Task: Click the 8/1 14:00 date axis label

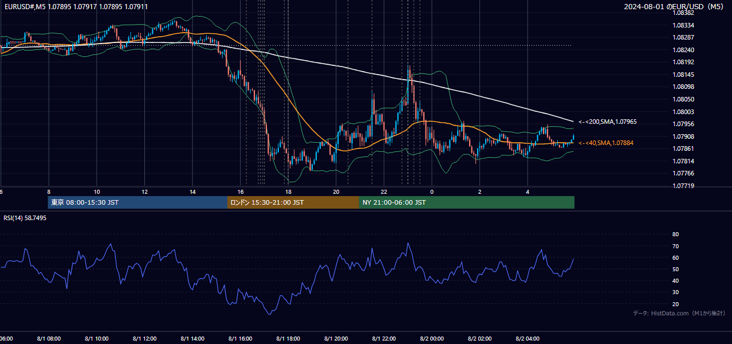Action: pyautogui.click(x=192, y=338)
